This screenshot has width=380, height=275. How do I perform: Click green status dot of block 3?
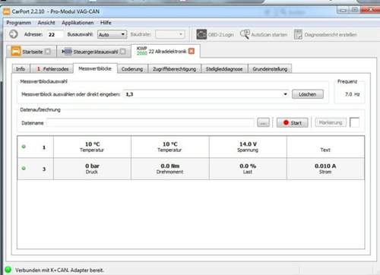[24, 169]
